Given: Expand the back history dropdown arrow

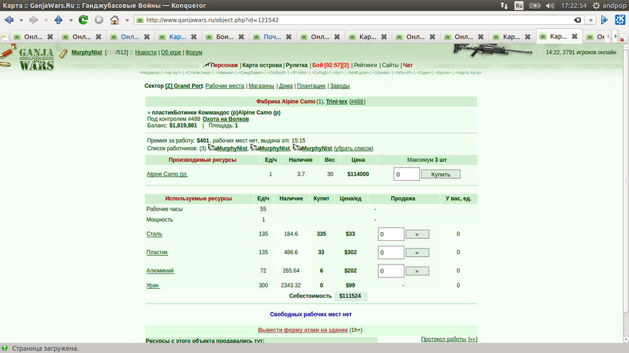Looking at the screenshot, I should 21,20.
